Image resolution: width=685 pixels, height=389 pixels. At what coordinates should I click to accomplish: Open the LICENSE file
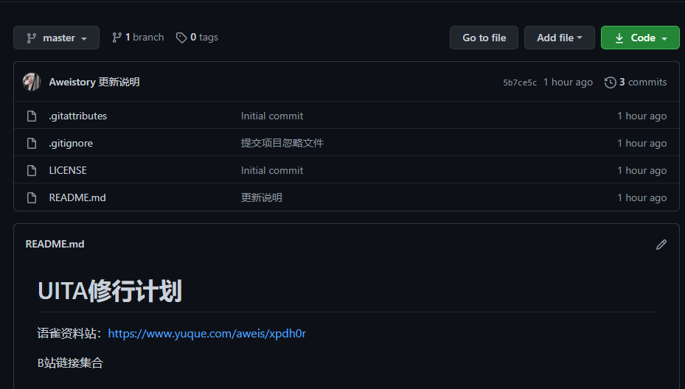pyautogui.click(x=68, y=170)
